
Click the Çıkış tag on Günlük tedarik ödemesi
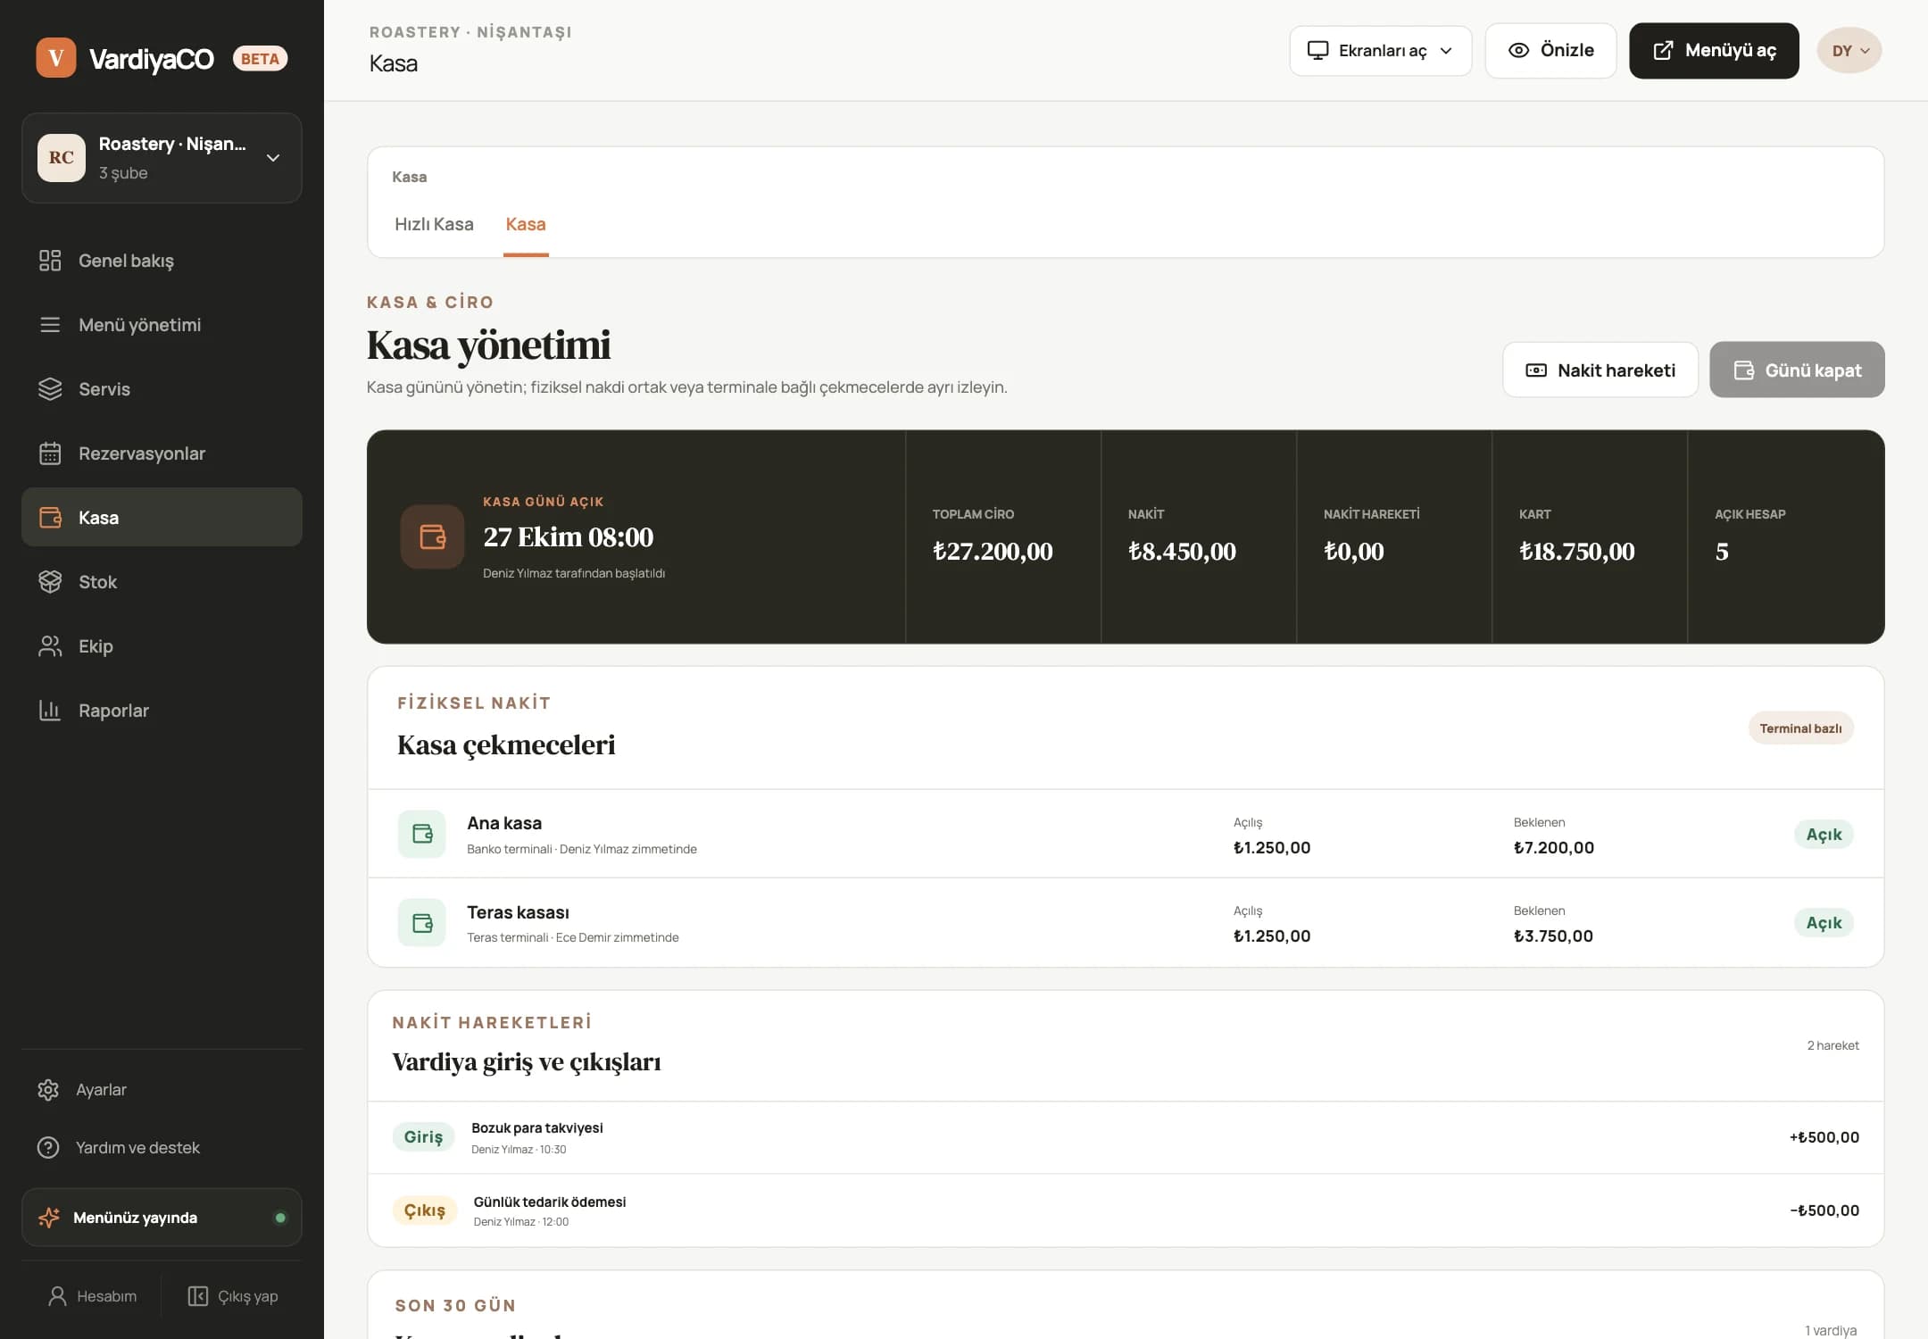coord(425,1210)
